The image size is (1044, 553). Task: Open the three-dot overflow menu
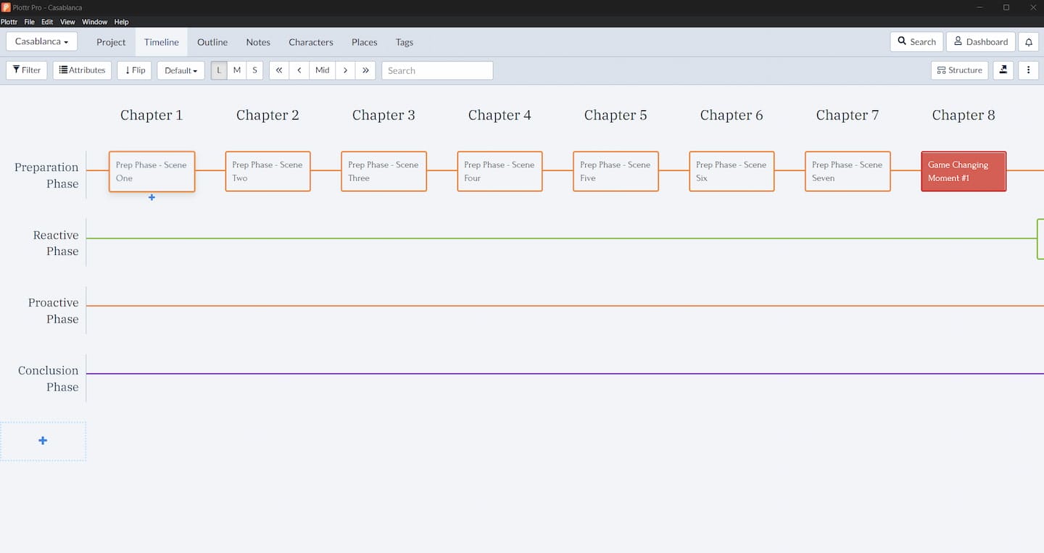click(x=1029, y=70)
